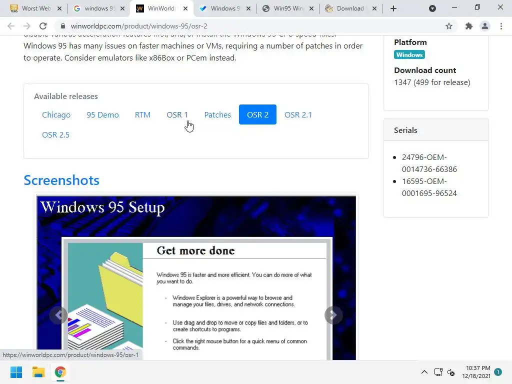Open the Chrome profile avatar
The height and width of the screenshot is (384, 512).
(x=485, y=26)
